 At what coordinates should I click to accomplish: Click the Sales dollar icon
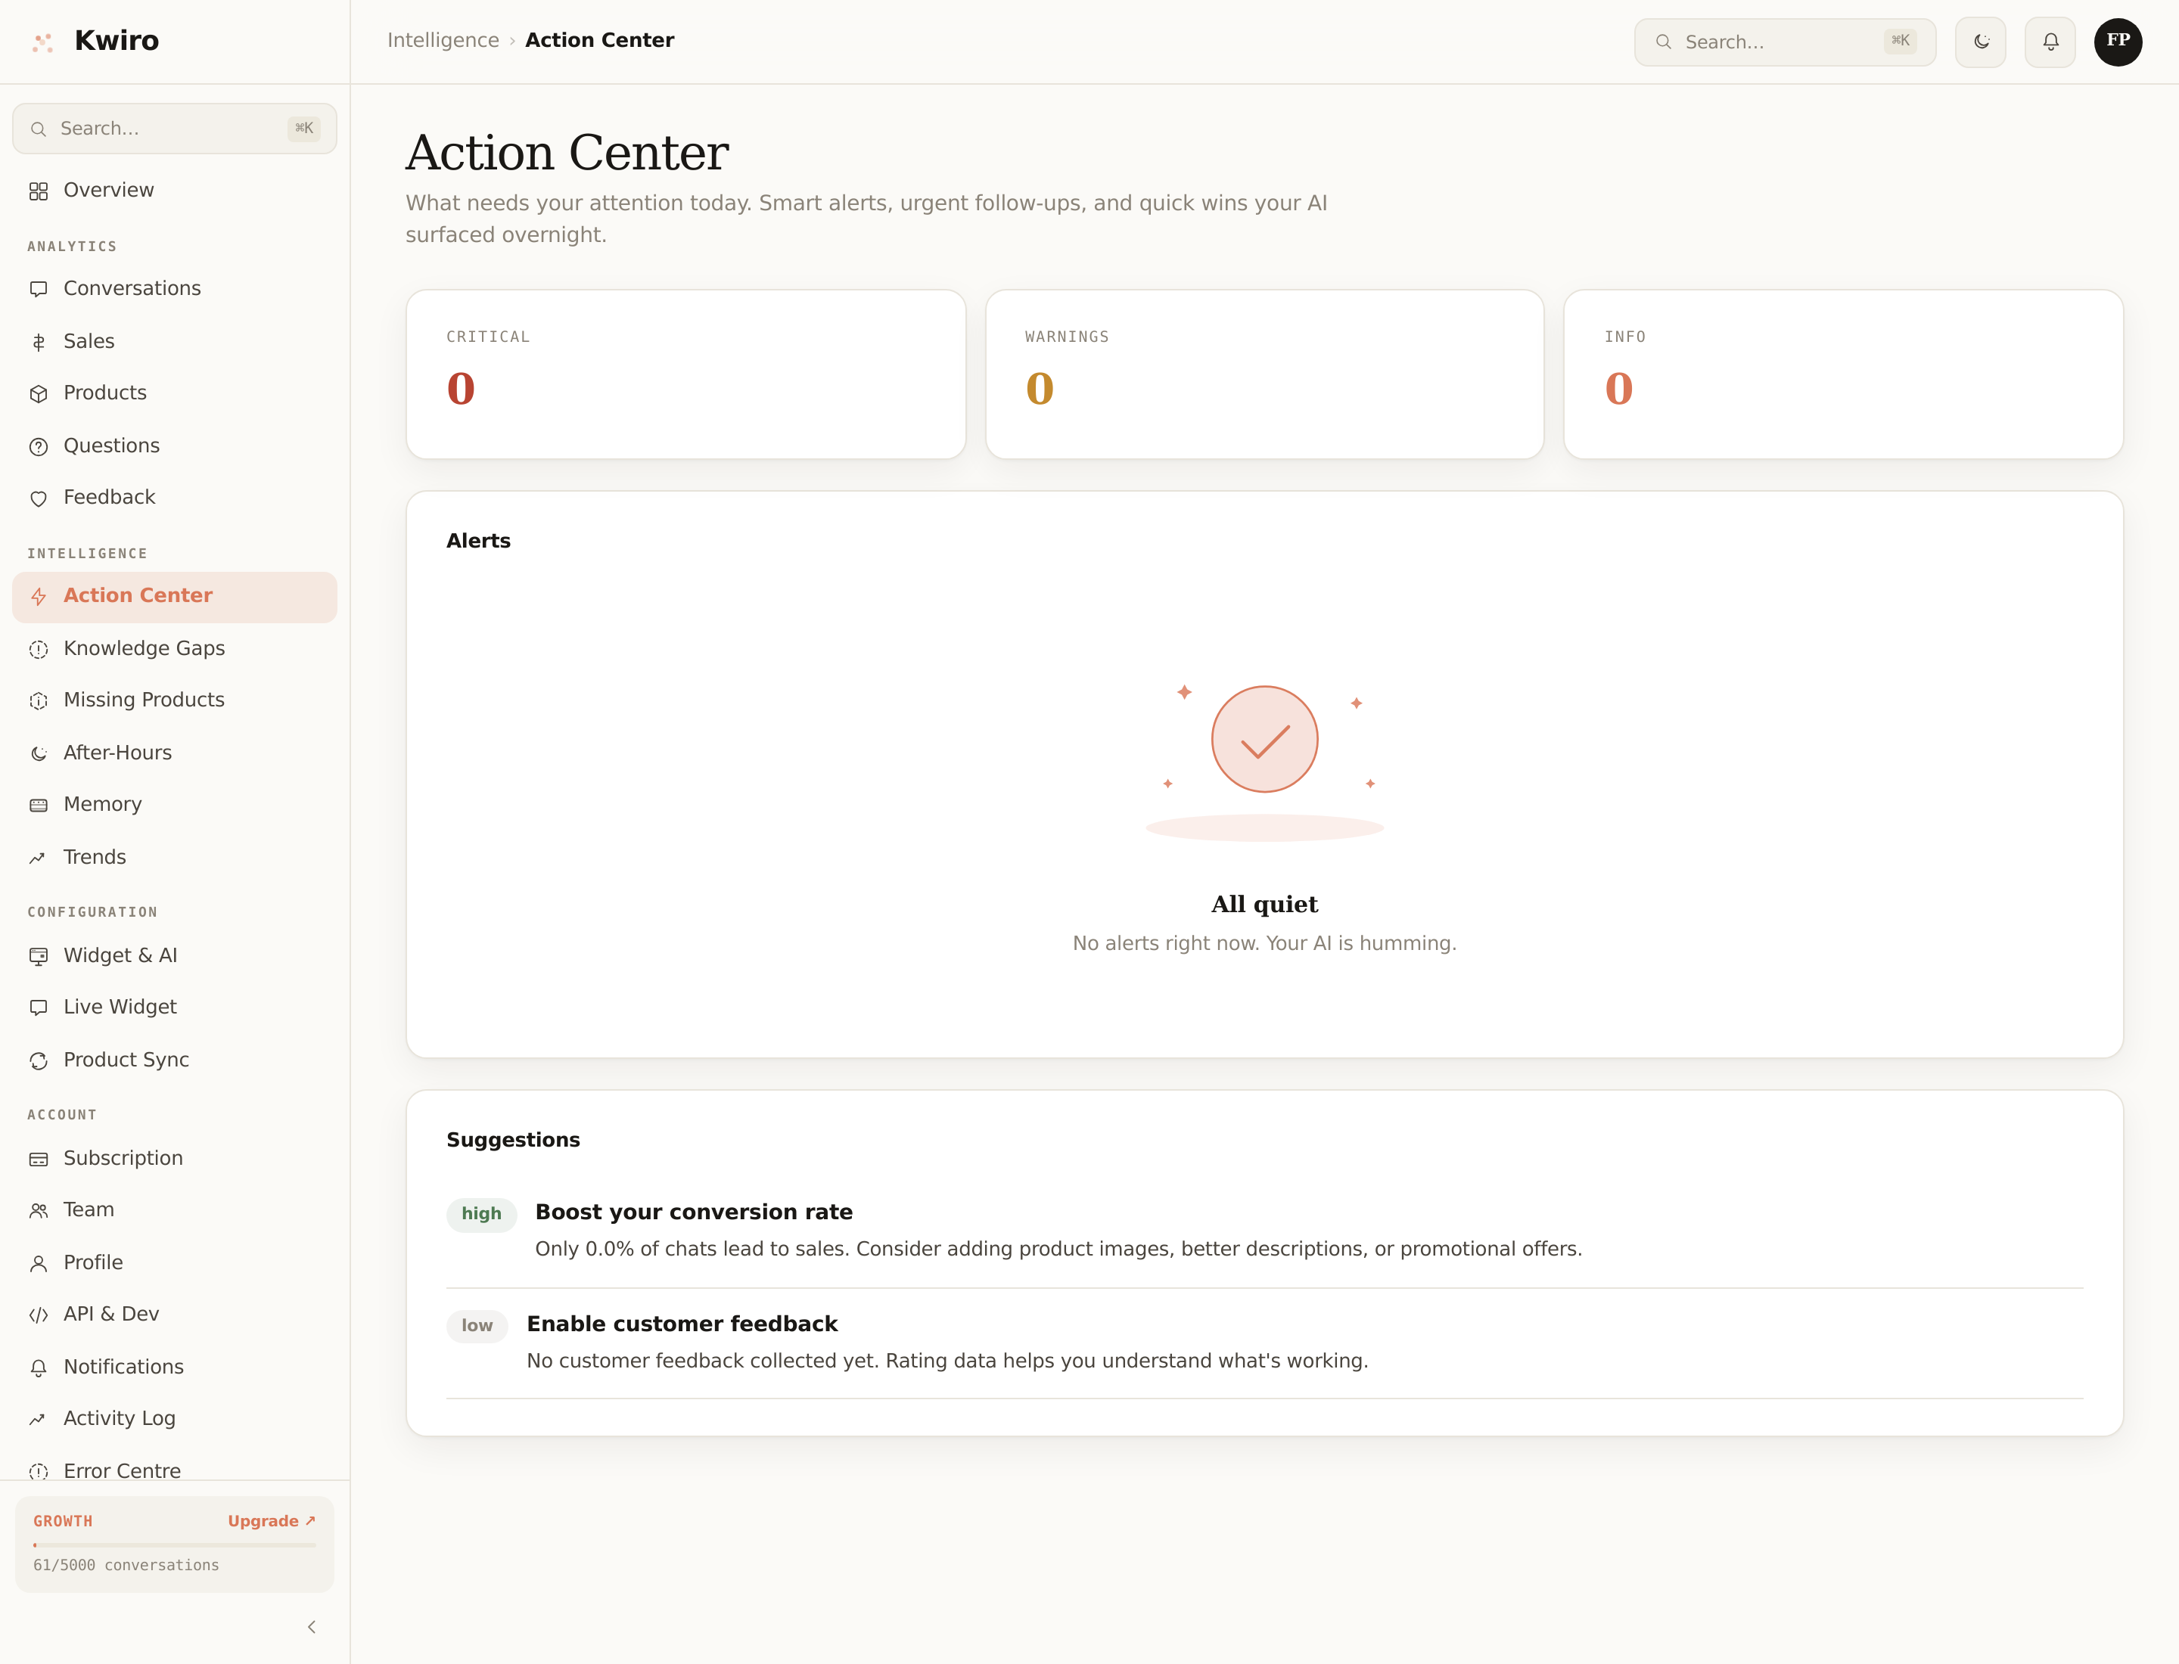[39, 342]
